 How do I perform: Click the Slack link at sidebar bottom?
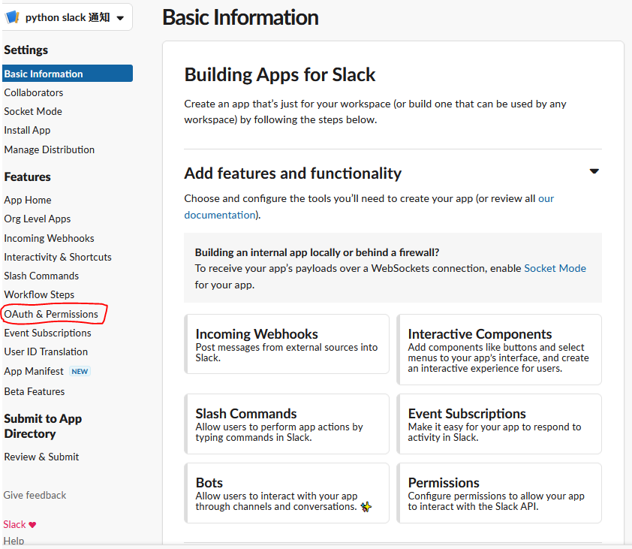coord(14,524)
